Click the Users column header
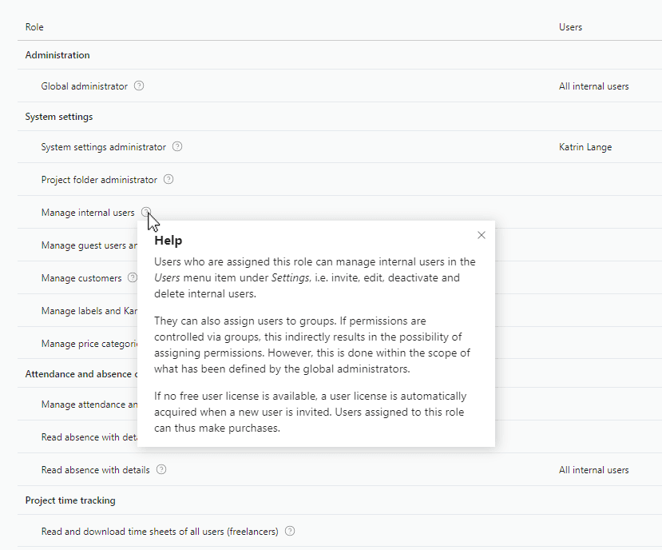Screen dimensions: 662x550 [570, 27]
